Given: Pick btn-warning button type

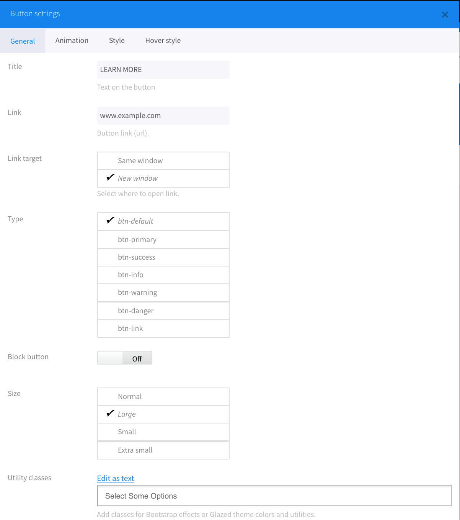Looking at the screenshot, I should 163,293.
